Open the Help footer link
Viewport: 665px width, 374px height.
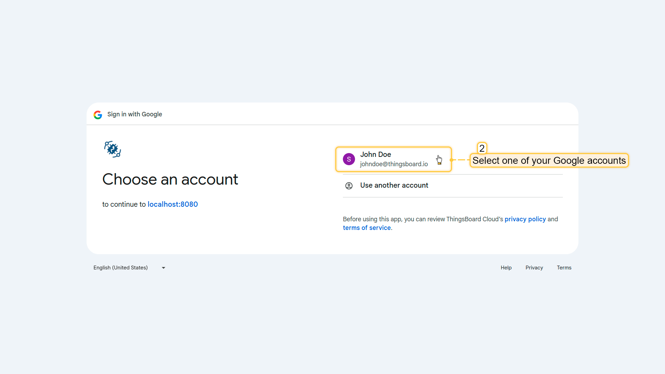pos(506,268)
